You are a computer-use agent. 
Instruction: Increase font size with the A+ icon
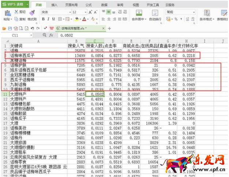[90, 12]
